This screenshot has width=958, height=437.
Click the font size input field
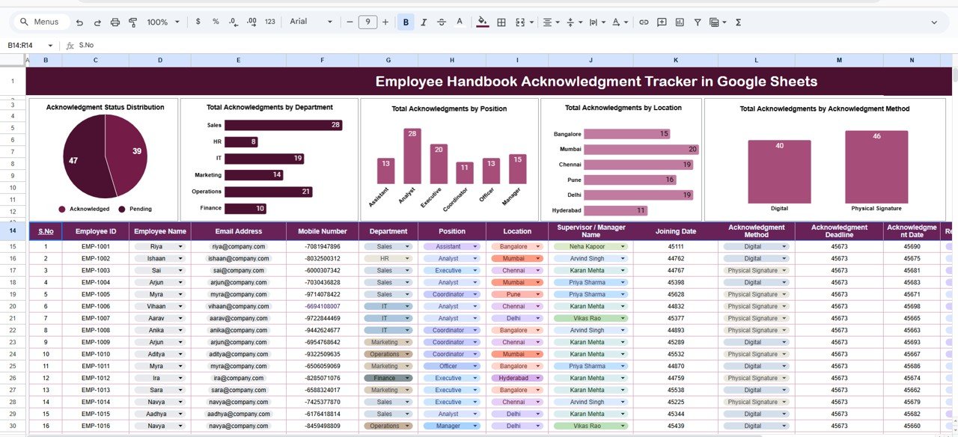pyautogui.click(x=367, y=22)
